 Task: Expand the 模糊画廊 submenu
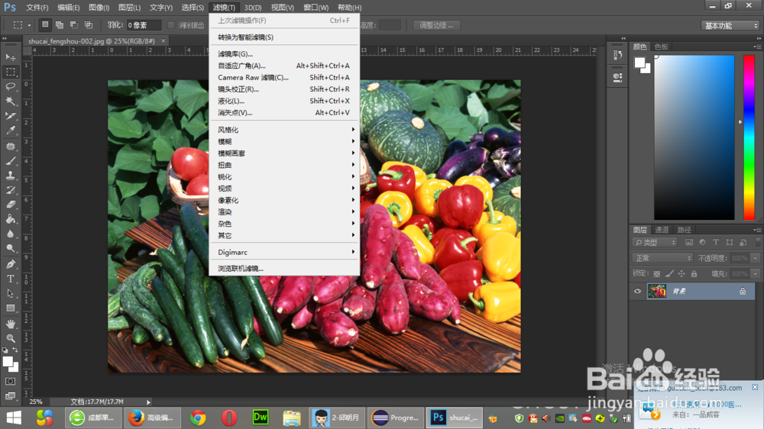coord(284,153)
